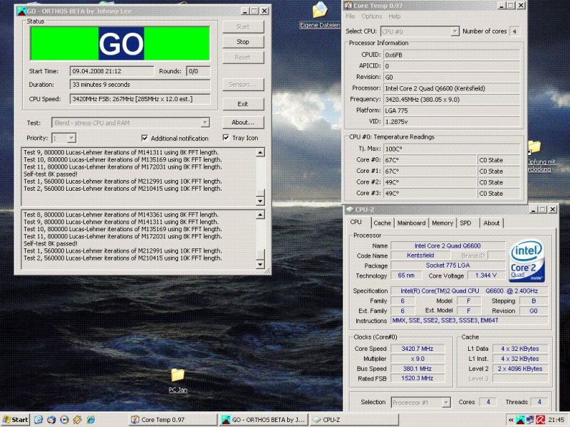Switch to the Memory tab in CPU-Z
570x427 pixels.
tap(442, 223)
